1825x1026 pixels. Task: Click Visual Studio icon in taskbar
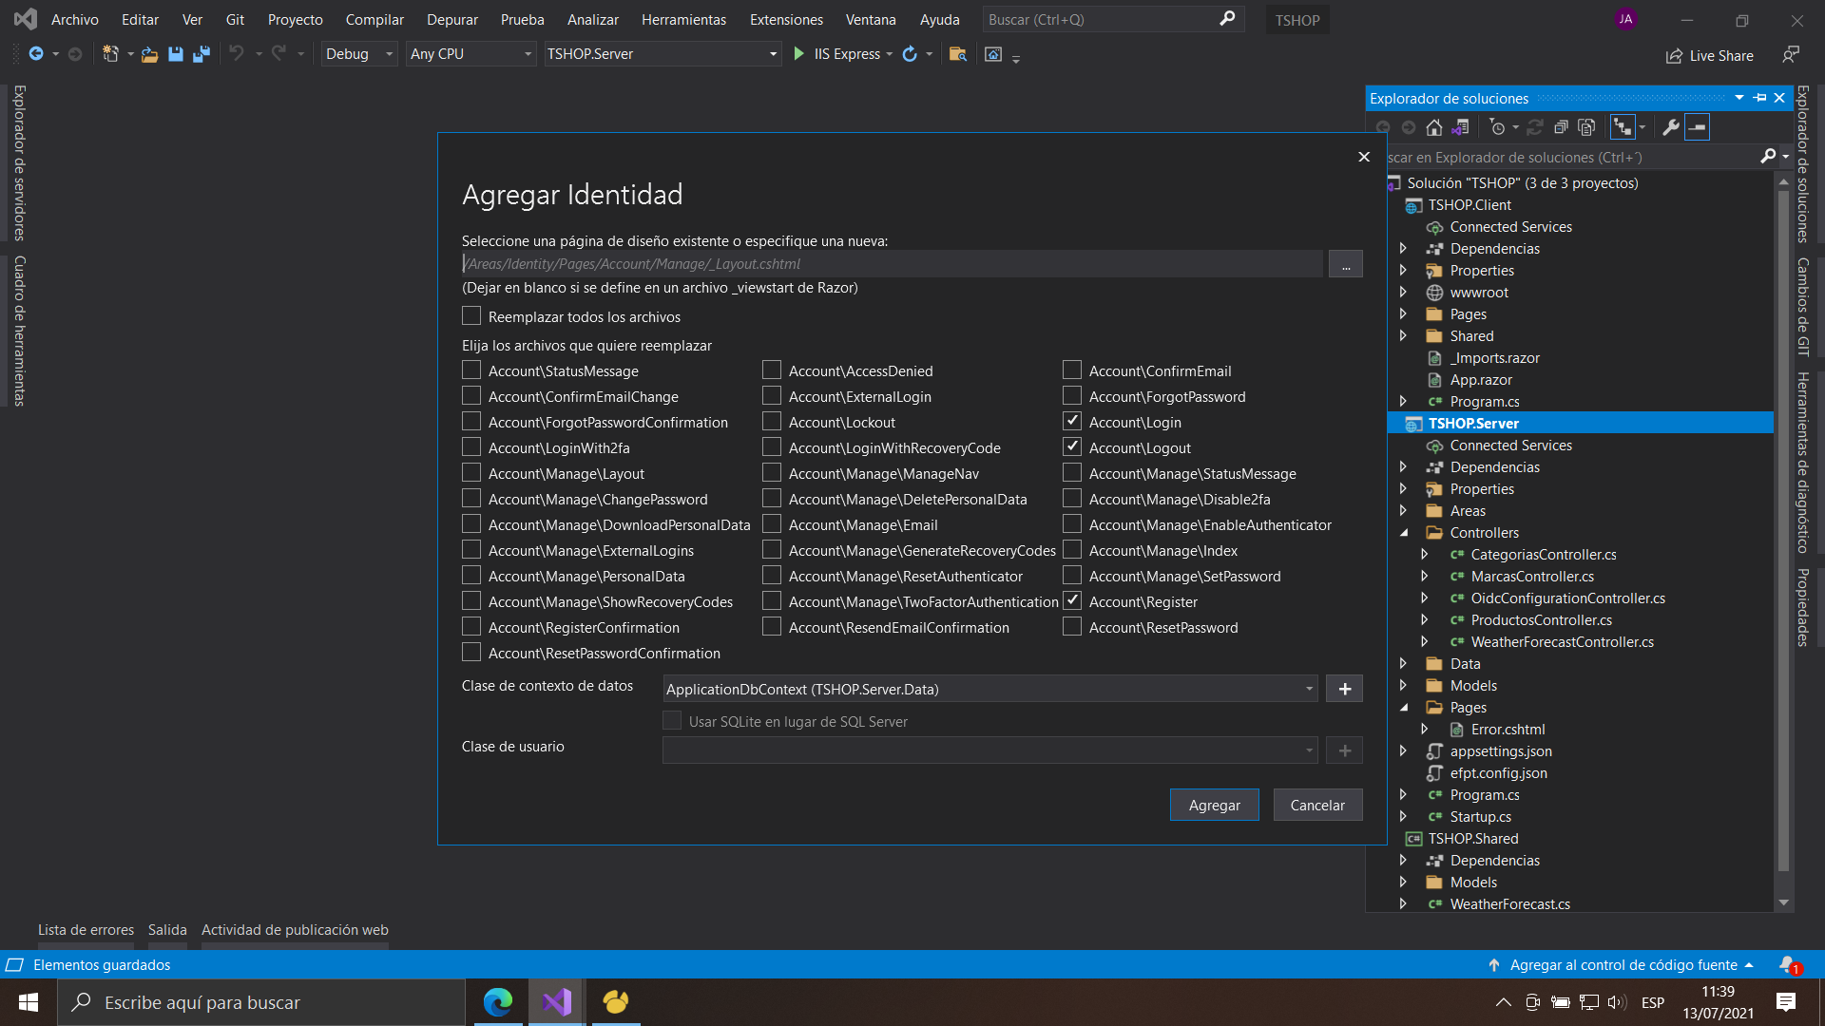click(x=557, y=1002)
